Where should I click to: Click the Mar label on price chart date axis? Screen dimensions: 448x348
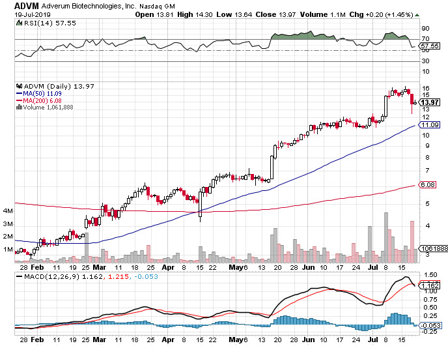point(100,267)
